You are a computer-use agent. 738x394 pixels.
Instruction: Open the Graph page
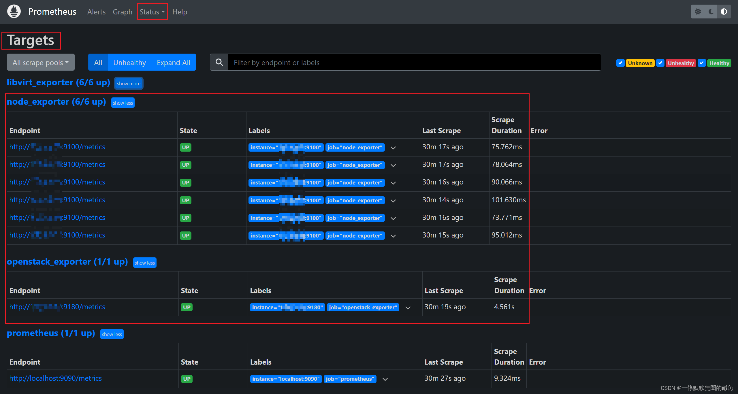pos(123,12)
